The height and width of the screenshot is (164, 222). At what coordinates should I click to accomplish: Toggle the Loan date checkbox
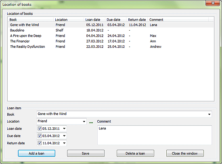(x=40, y=129)
